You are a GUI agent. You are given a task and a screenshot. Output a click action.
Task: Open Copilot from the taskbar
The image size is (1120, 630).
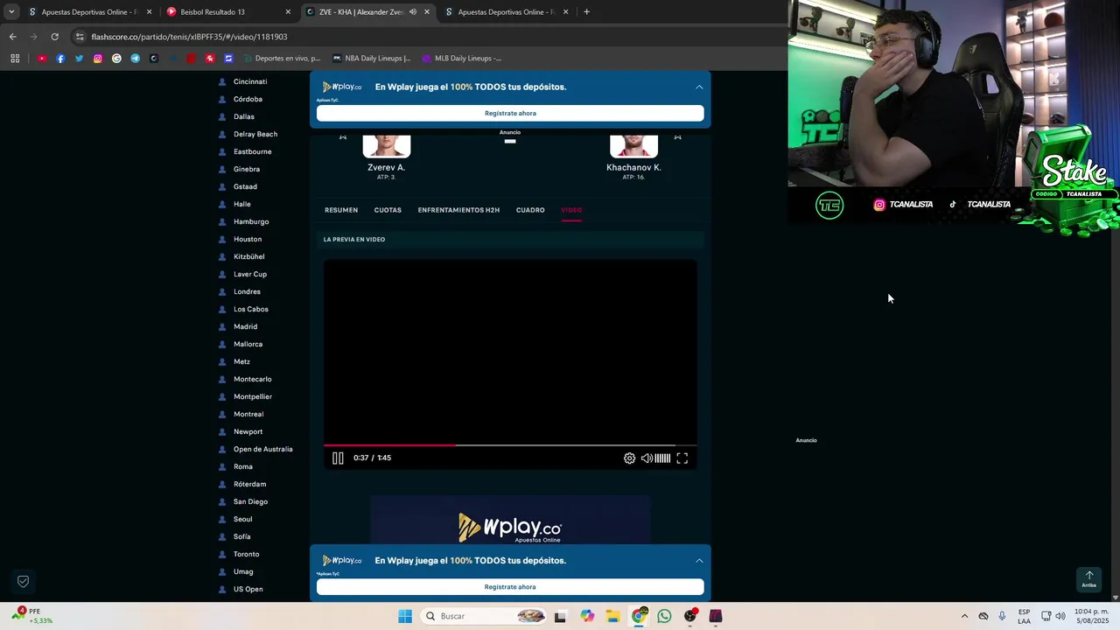point(587,616)
